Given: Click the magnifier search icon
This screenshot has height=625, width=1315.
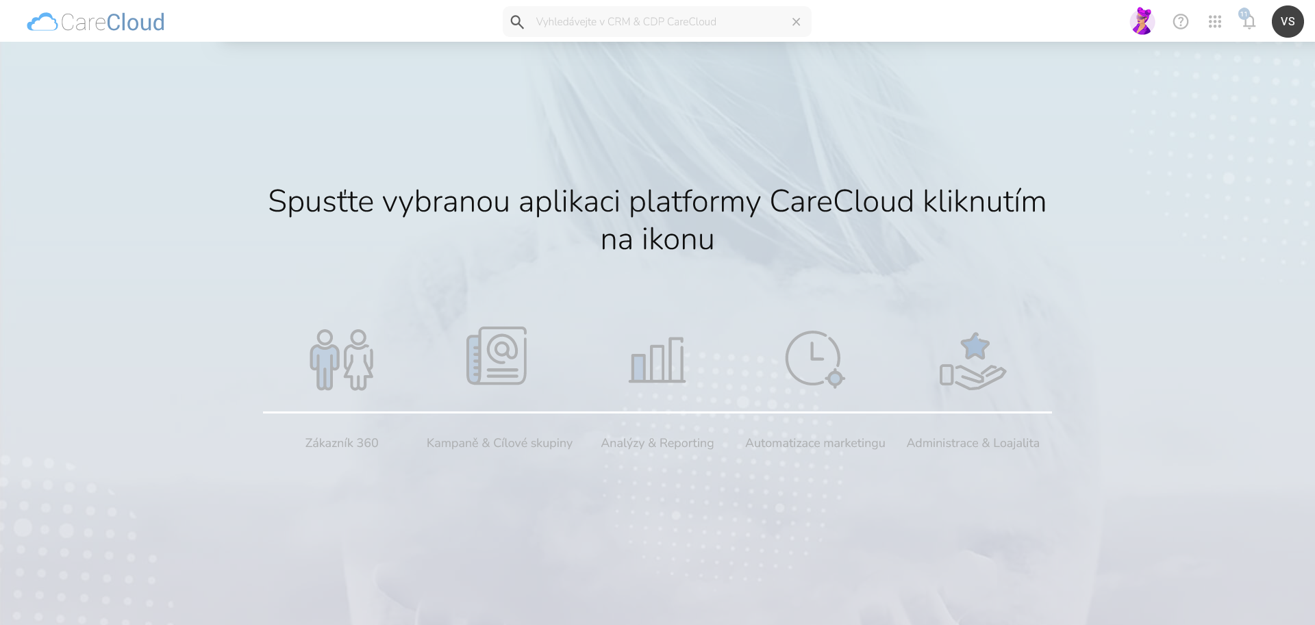Looking at the screenshot, I should (517, 22).
